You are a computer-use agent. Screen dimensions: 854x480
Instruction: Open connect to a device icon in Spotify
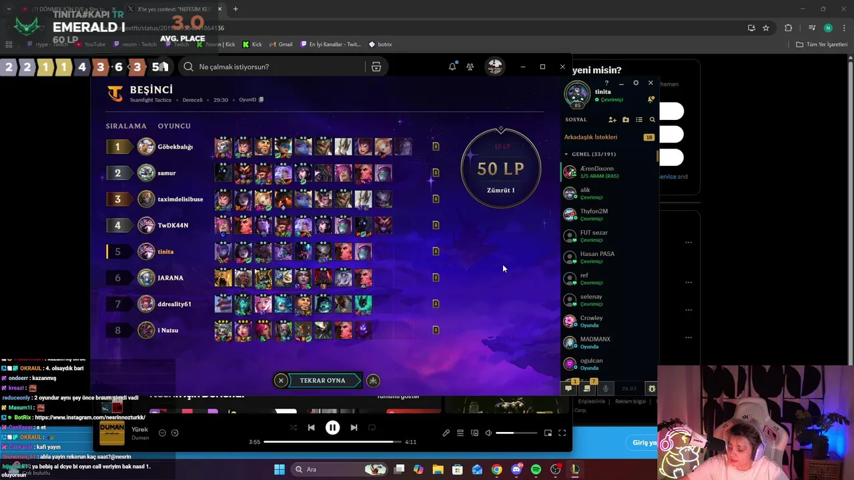point(474,433)
